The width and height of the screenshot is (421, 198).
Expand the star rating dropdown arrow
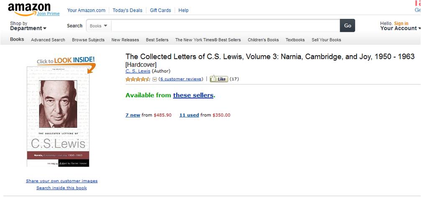(x=154, y=79)
